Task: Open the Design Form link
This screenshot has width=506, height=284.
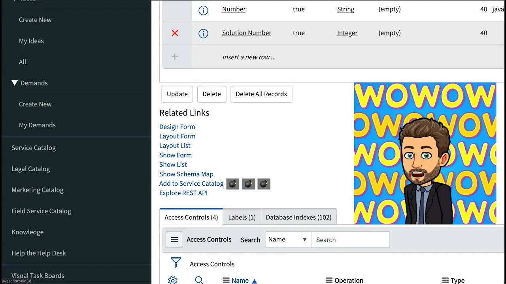Action: (177, 127)
